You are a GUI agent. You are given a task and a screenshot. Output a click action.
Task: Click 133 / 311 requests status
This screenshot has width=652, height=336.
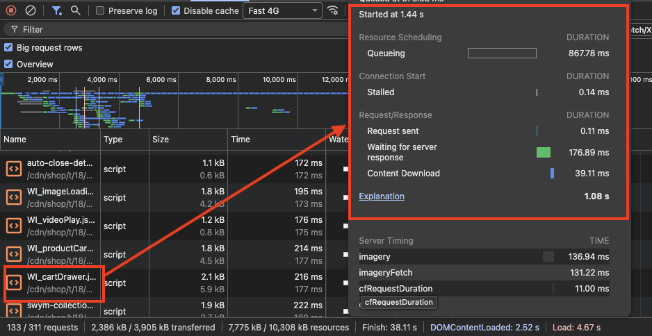click(42, 327)
